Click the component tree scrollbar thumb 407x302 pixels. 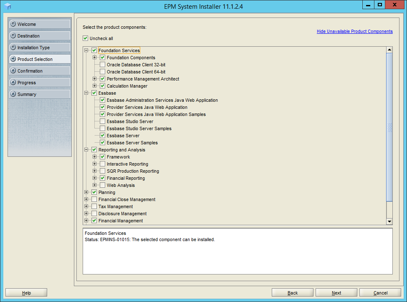point(389,127)
